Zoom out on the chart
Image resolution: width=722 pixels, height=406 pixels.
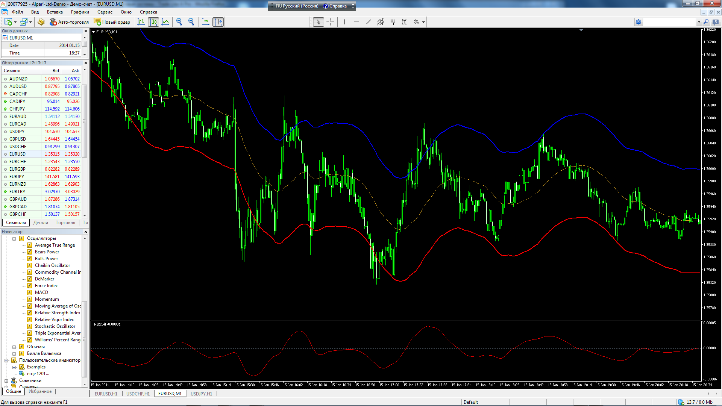pos(191,22)
